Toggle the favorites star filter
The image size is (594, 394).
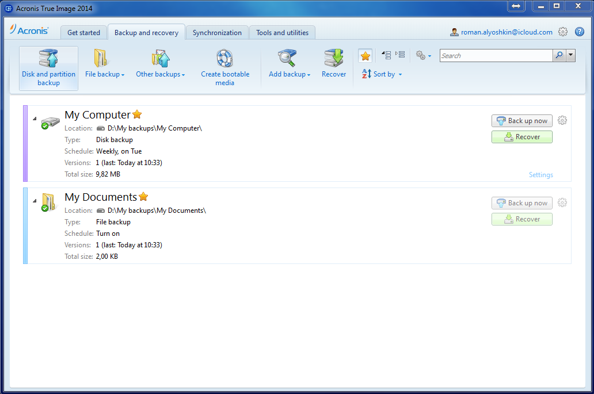[x=365, y=56]
